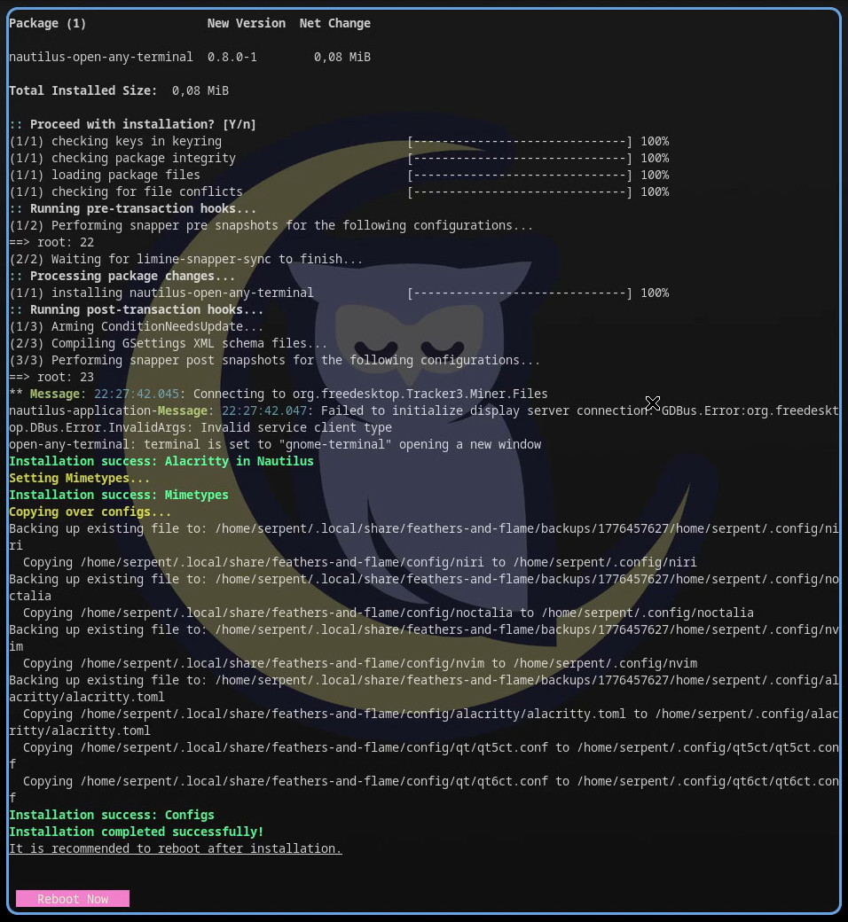Click '==> root: 22' line
Screen dimensions: 848x922
(x=51, y=242)
